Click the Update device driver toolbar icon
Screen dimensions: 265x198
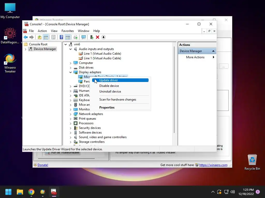[x=92, y=37]
